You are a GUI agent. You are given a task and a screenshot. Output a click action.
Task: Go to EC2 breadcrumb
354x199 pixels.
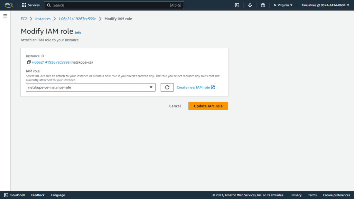point(24,19)
